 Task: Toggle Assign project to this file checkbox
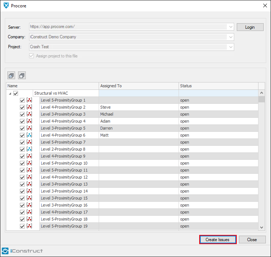(x=31, y=56)
